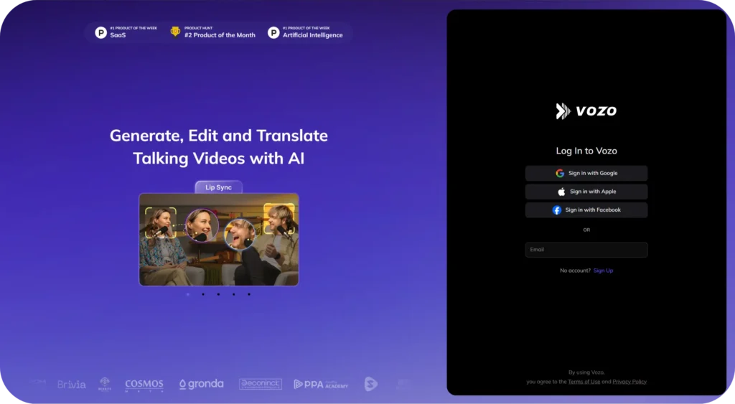Open the Sign Up link
This screenshot has height=404, width=735.
coord(603,271)
